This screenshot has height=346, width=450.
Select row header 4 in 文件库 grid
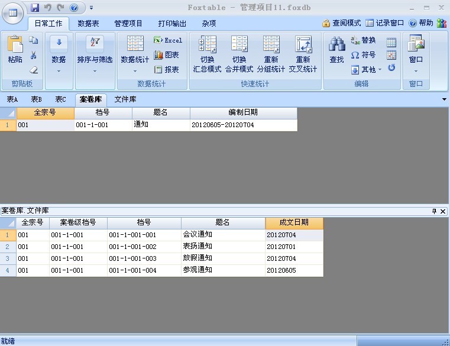8,270
